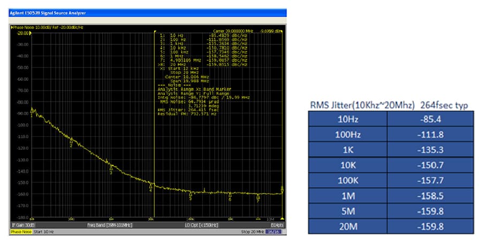Click the 20M table cell
Image resolution: width=492 pixels, height=246 pixels.
(x=347, y=227)
